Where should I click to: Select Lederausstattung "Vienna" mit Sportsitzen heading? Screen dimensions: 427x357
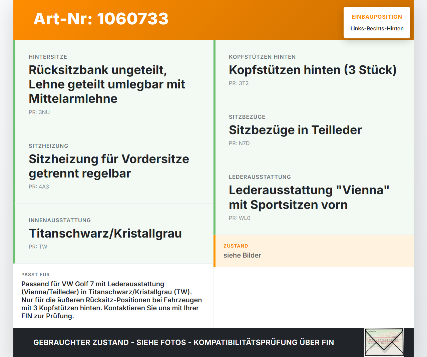point(309,197)
